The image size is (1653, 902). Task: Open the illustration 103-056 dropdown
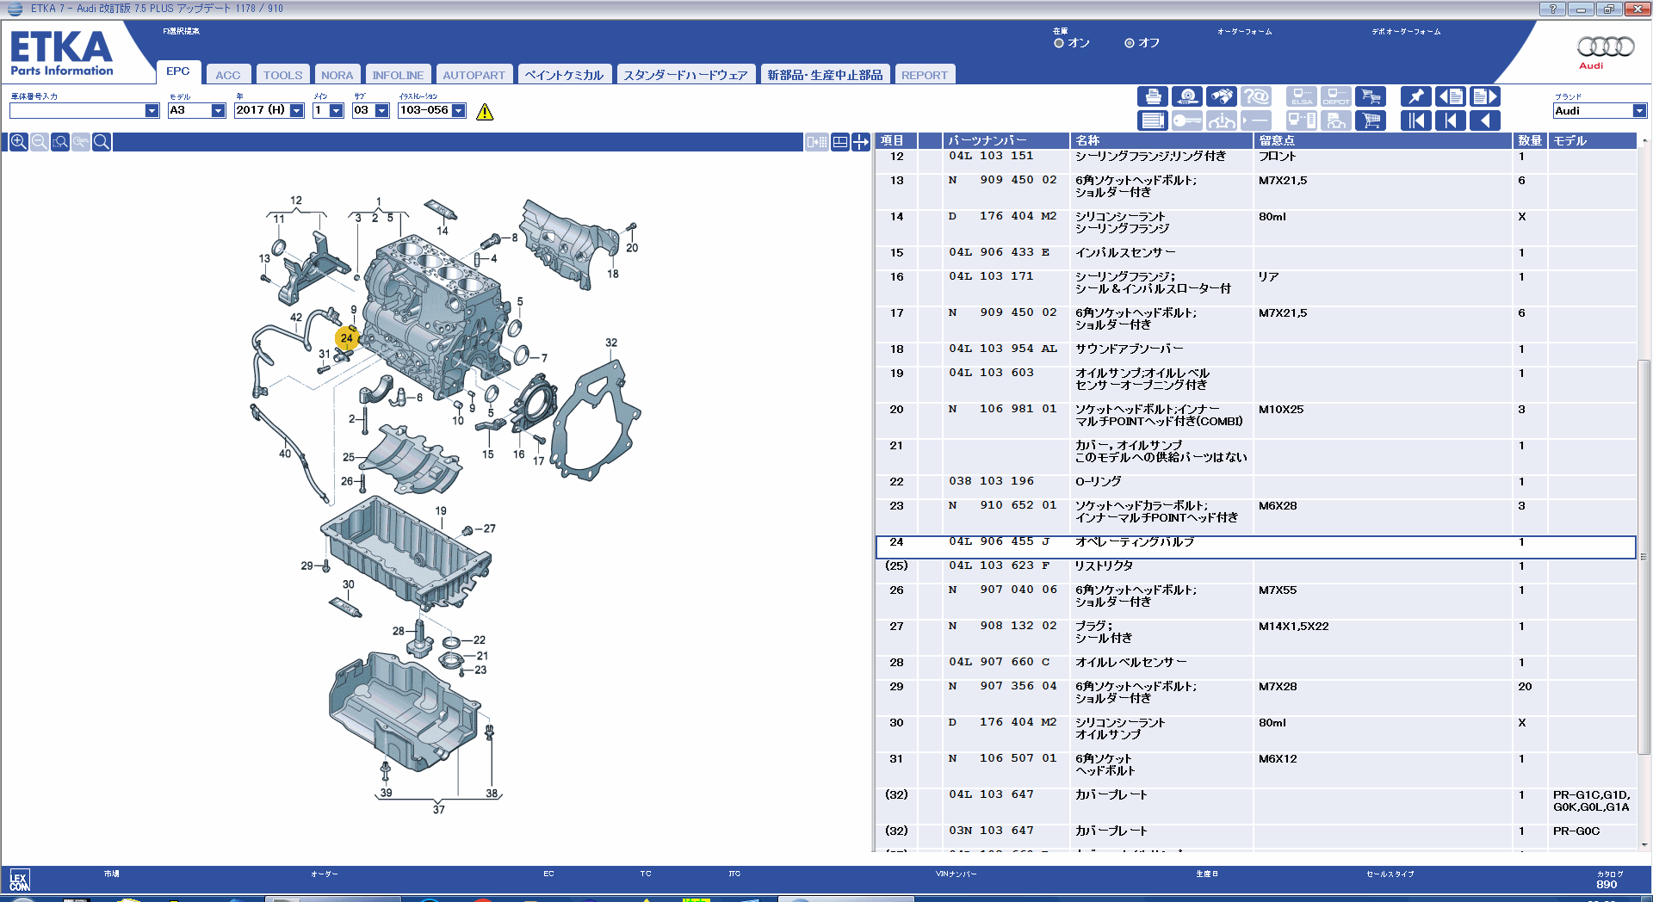pyautogui.click(x=459, y=111)
